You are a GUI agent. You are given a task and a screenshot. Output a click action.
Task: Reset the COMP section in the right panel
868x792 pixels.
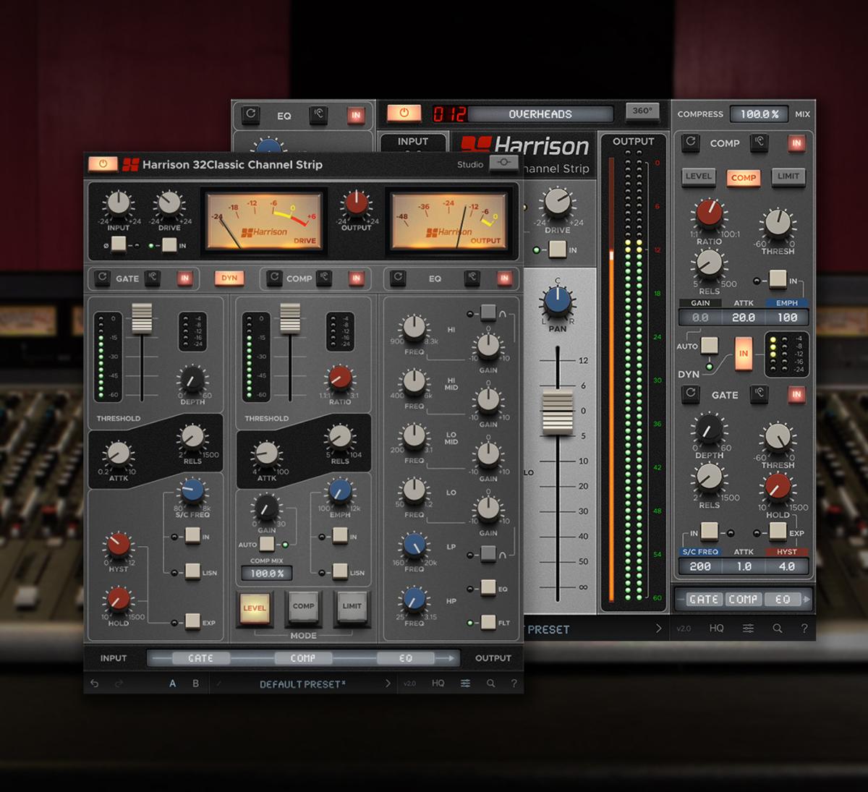click(x=691, y=142)
